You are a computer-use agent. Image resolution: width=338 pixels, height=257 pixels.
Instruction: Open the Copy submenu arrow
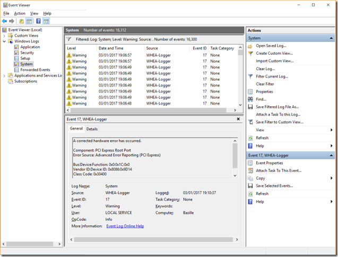point(332,178)
